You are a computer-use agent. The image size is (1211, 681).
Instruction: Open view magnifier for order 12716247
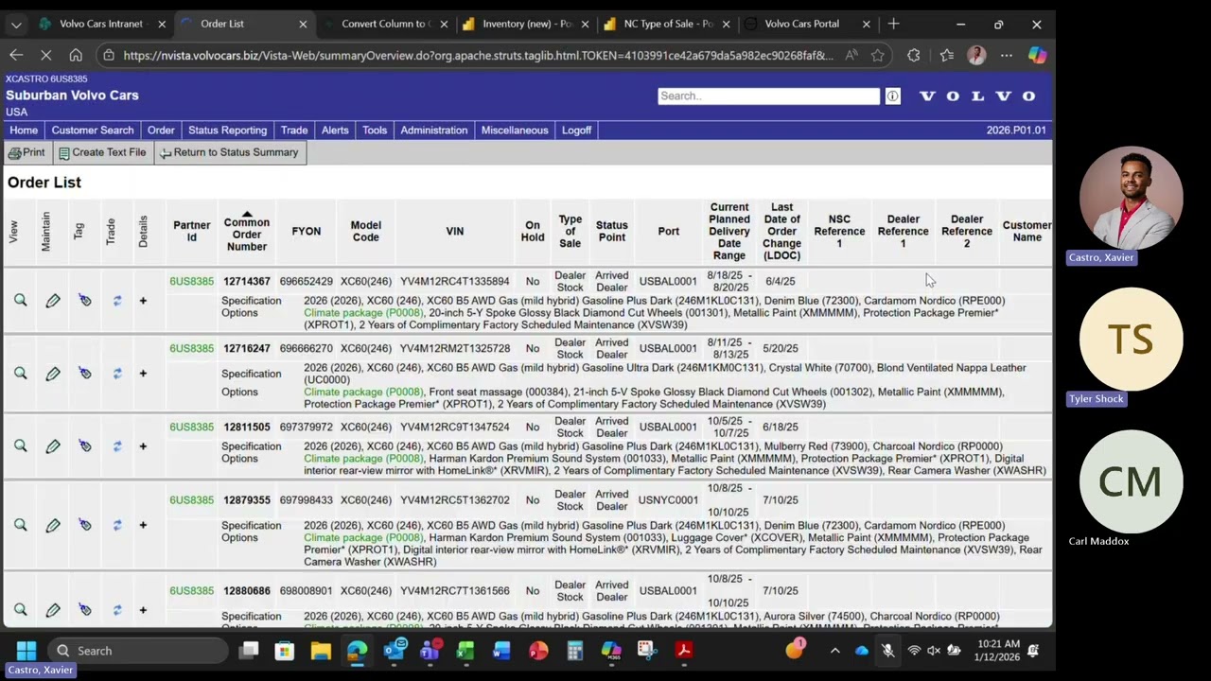[20, 374]
